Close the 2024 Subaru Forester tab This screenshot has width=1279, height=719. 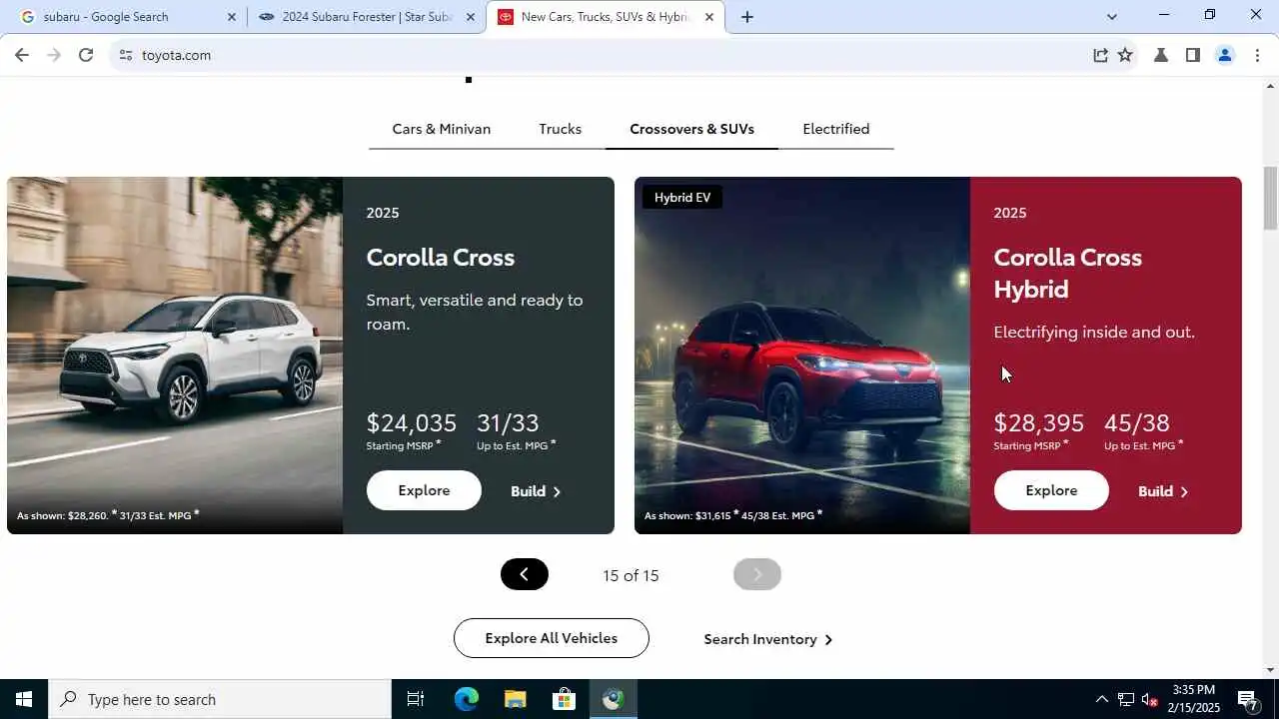471,17
